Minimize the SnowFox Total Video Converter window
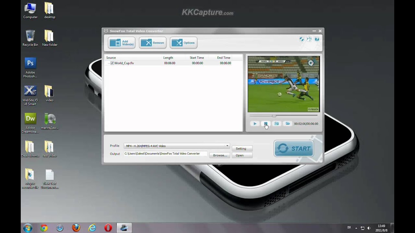 314,31
